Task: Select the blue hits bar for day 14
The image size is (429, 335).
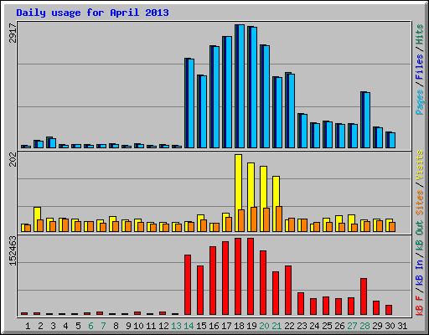Action: click(x=189, y=103)
